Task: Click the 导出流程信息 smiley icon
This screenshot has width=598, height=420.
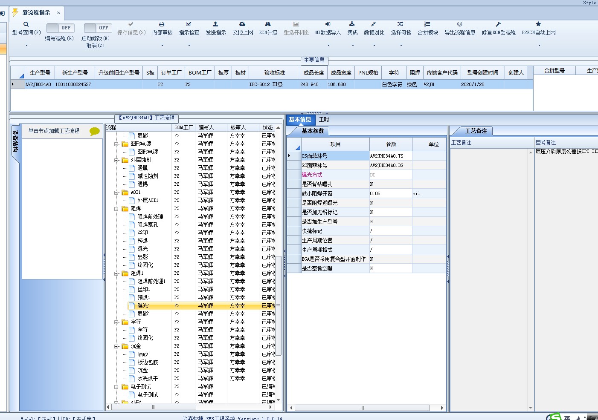Action: click(459, 24)
